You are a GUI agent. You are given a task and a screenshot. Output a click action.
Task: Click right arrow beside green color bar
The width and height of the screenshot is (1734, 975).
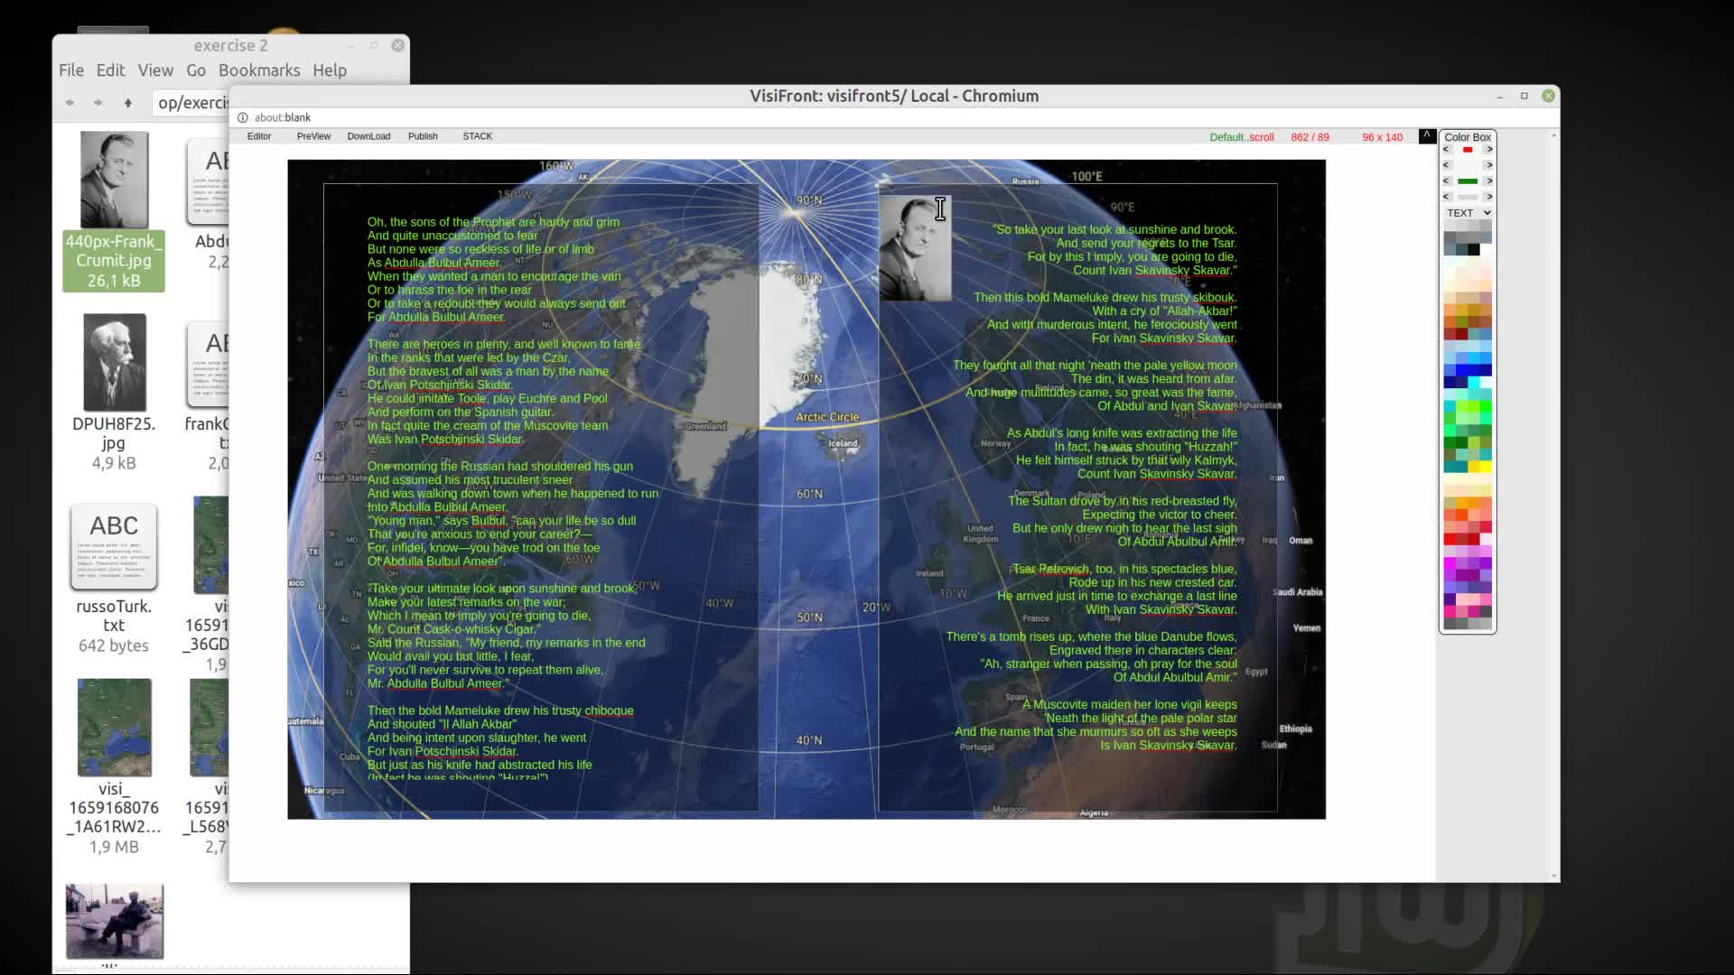click(1489, 181)
